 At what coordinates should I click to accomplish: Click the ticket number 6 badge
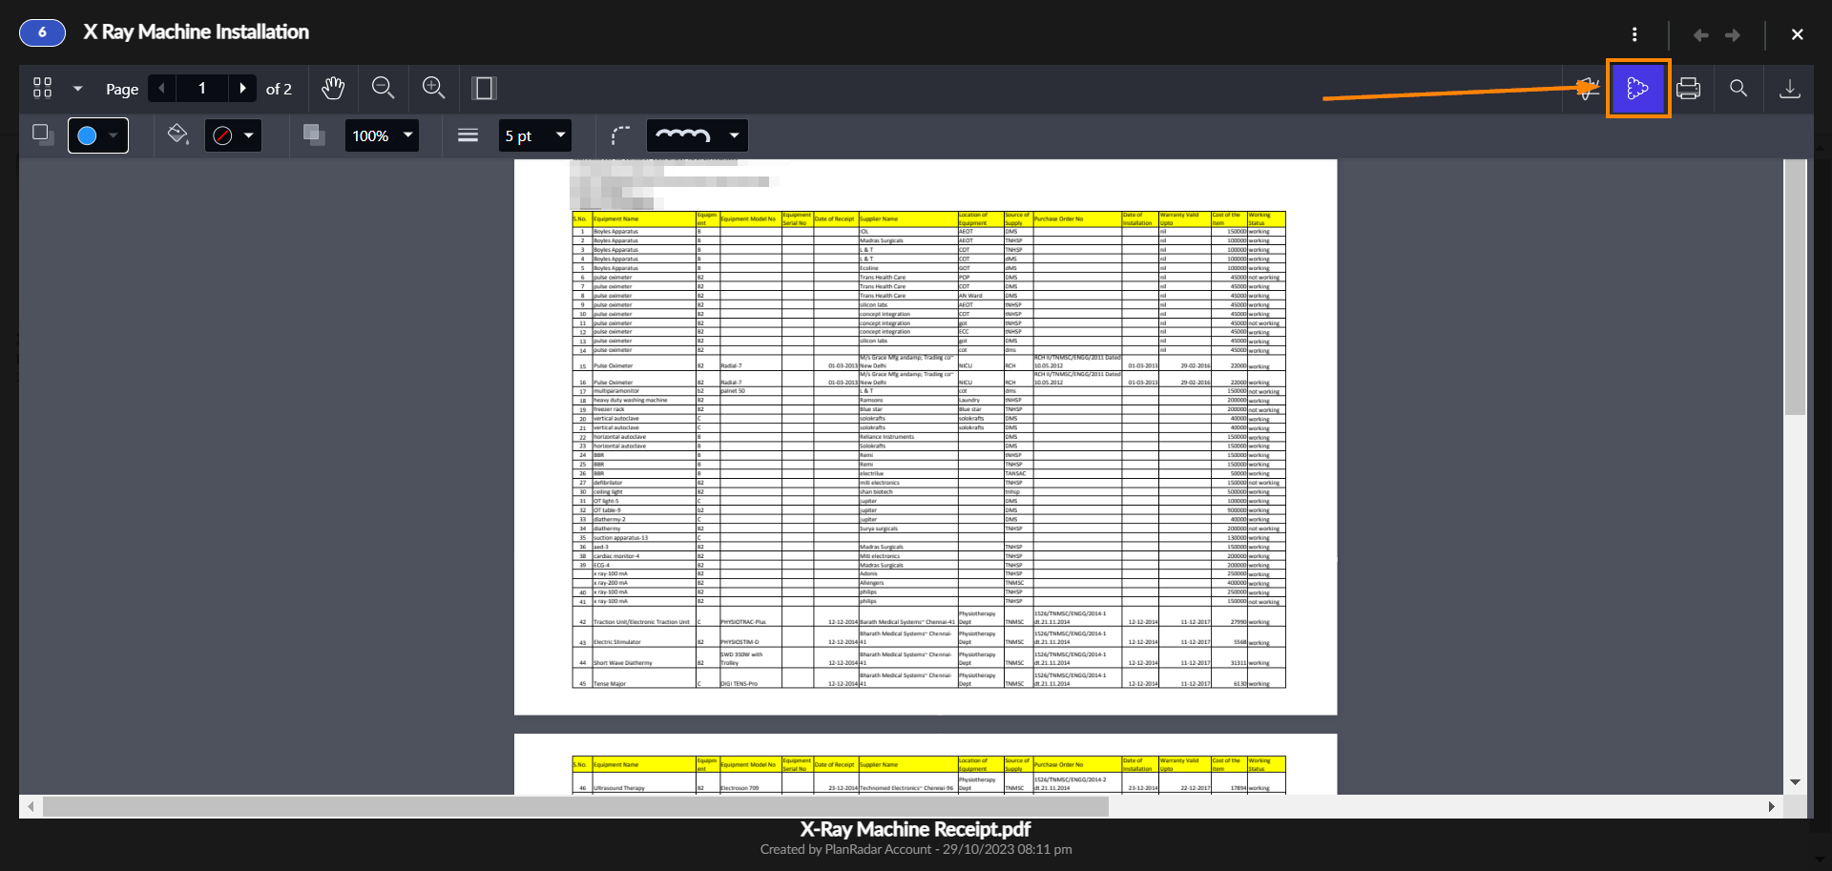(42, 32)
